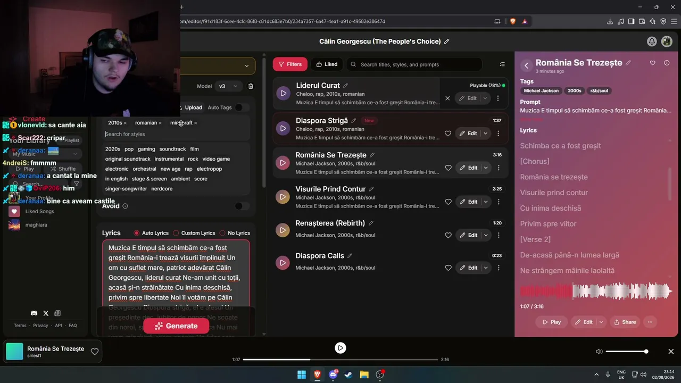Screen dimensions: 681x383
Task: Open the details panel more options menu
Action: [650, 322]
